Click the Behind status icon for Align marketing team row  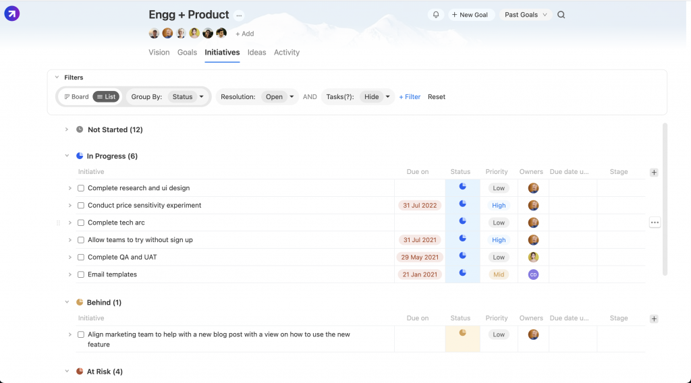pyautogui.click(x=462, y=333)
